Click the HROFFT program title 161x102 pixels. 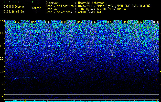pyautogui.click(x=16, y=2)
